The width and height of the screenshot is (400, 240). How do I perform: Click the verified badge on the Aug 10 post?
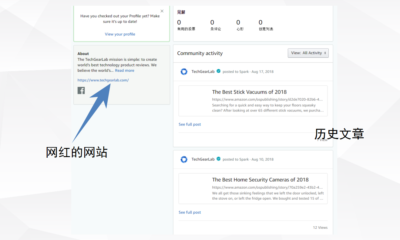(x=218, y=159)
